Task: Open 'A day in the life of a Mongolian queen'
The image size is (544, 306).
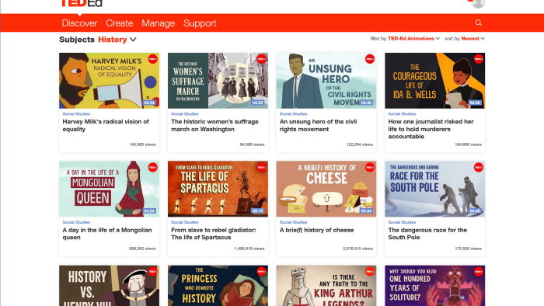Action: pos(107,234)
